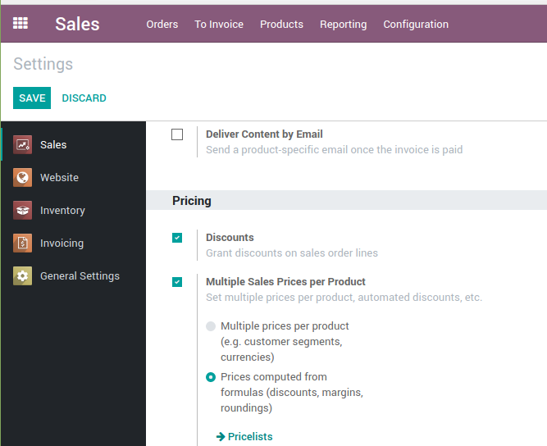Click the Inventory box icon
Image resolution: width=547 pixels, height=446 pixels.
pos(23,211)
